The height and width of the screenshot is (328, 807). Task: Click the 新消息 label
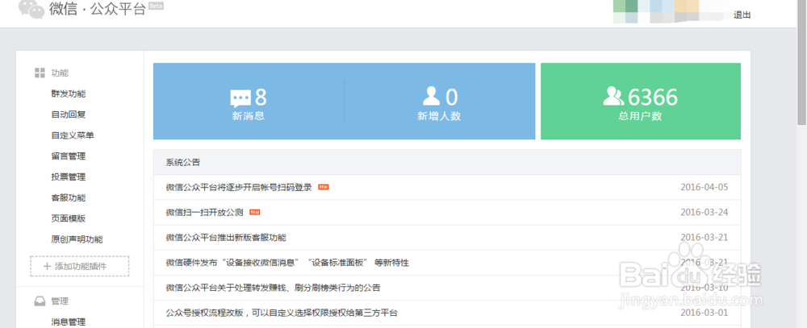point(248,116)
